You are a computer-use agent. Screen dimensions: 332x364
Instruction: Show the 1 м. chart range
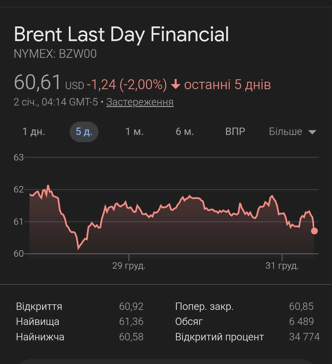point(134,132)
